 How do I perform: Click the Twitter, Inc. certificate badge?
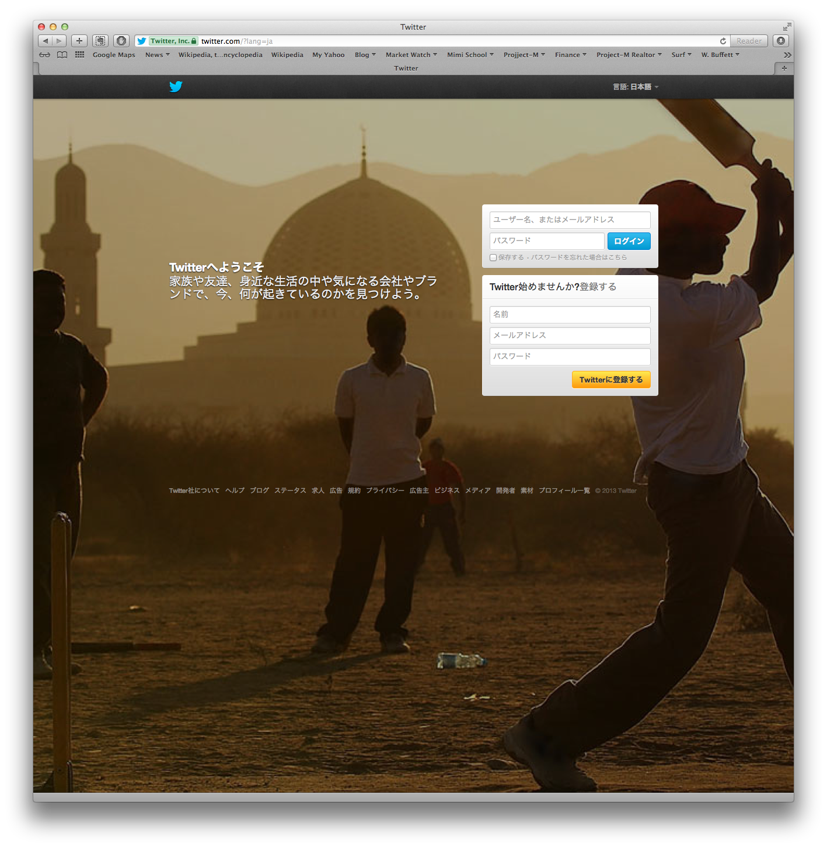(173, 41)
